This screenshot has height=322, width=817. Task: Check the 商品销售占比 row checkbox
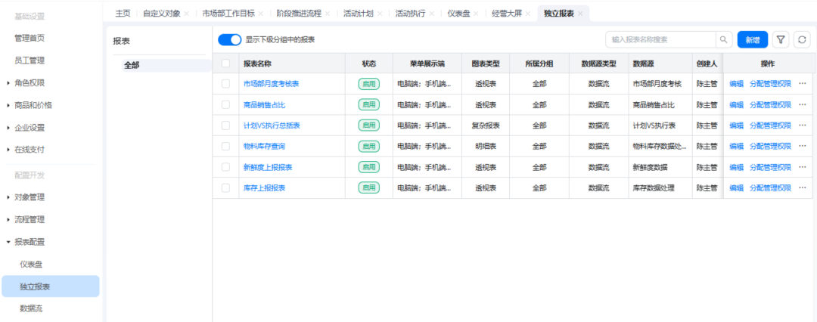(x=225, y=105)
